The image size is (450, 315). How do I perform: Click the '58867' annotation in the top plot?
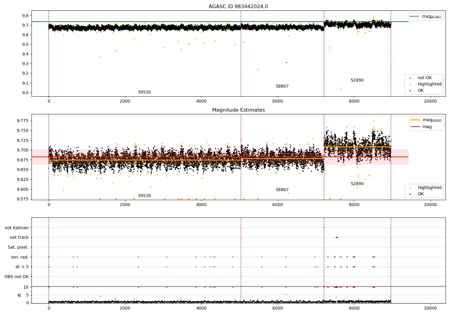[282, 86]
